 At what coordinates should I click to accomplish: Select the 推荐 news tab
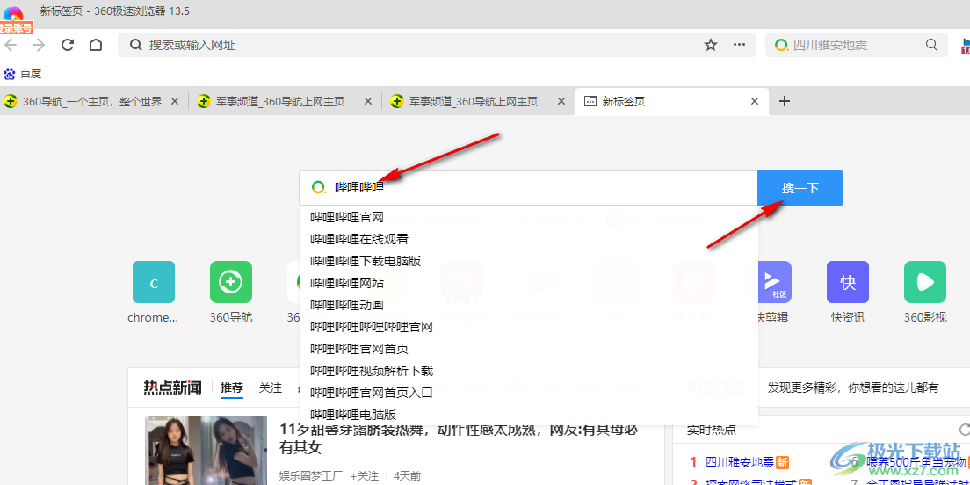pyautogui.click(x=232, y=388)
